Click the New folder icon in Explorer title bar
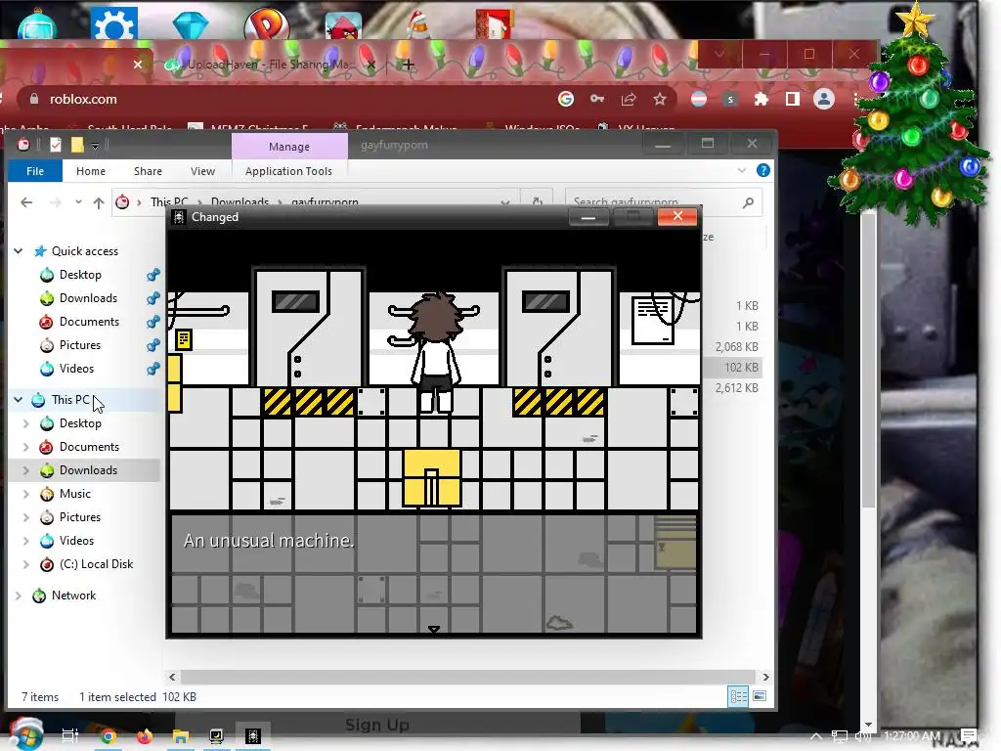Screen dimensions: 1001x751 tap(77, 146)
